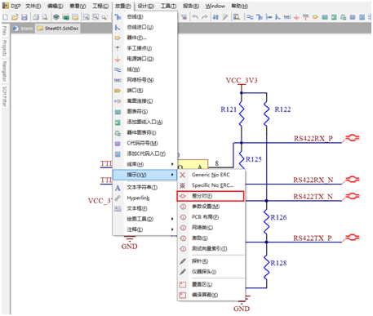Open the SCH Filter side panel tab
Screen dimensions: 373x316
[4, 96]
